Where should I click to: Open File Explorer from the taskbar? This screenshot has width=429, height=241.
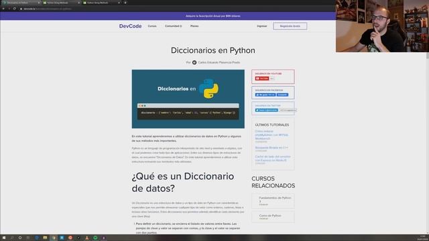point(45,238)
